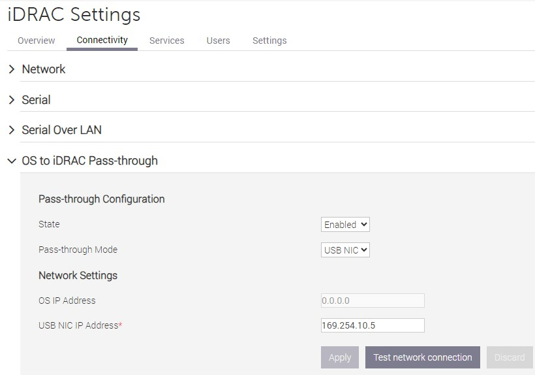The height and width of the screenshot is (375, 535).
Task: Click the Discard button
Action: 510,357
